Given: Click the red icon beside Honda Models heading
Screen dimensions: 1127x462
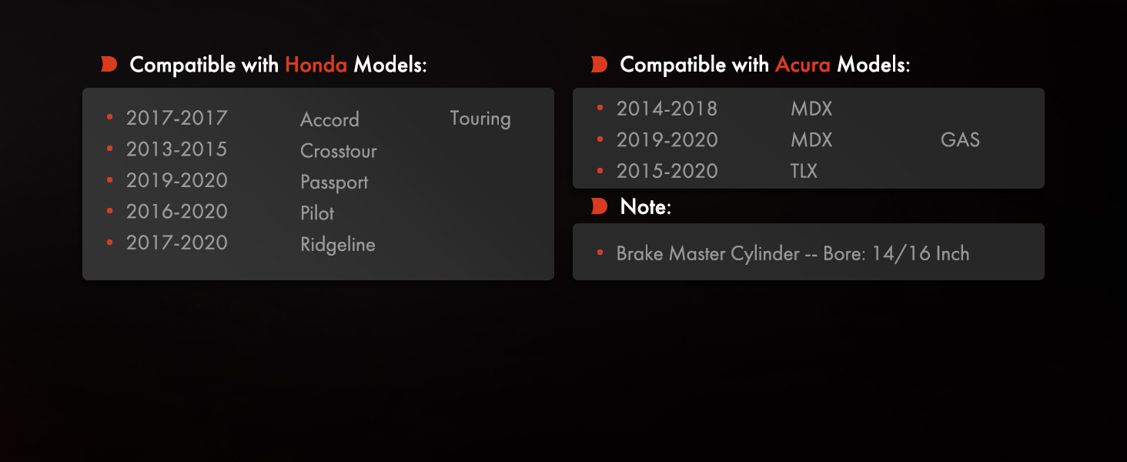Looking at the screenshot, I should [x=109, y=65].
